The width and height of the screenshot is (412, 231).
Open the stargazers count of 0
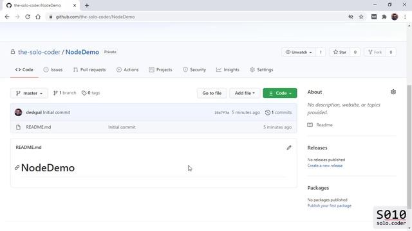[355, 52]
